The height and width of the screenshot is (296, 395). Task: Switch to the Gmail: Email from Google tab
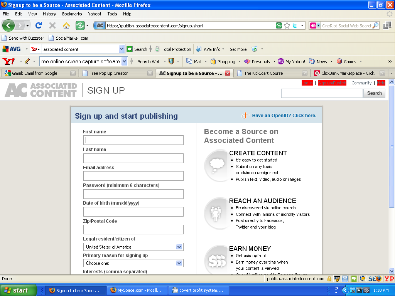[34, 73]
